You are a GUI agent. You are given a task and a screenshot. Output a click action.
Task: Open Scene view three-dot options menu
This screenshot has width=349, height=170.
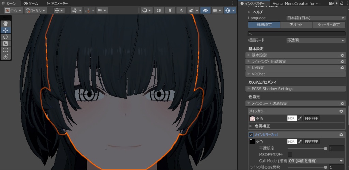233,3
